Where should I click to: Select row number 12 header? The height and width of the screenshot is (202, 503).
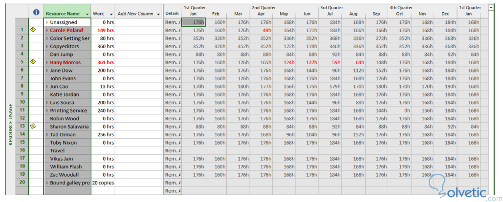[22, 118]
